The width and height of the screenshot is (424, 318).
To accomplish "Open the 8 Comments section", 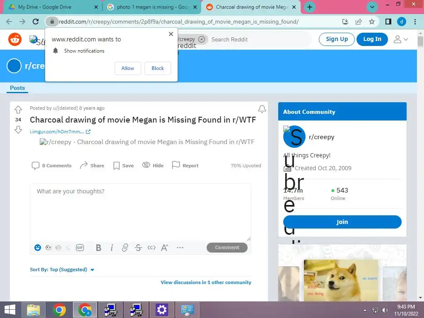I will [x=52, y=166].
